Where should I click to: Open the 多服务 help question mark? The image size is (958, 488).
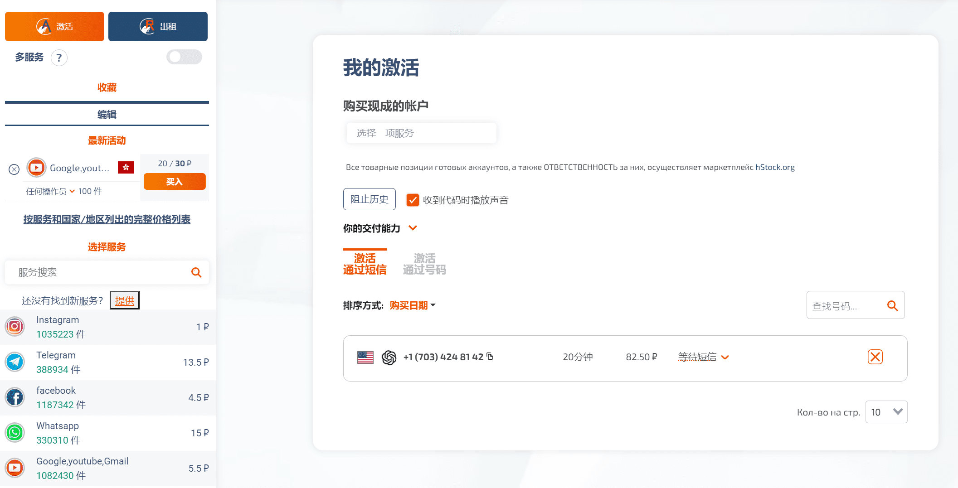point(59,58)
